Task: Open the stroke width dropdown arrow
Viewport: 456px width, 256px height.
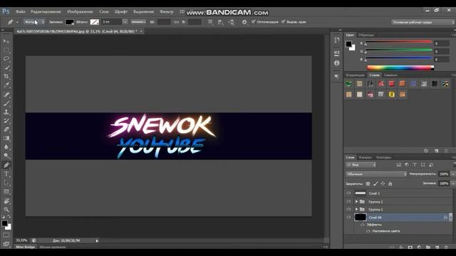Action: (125, 22)
